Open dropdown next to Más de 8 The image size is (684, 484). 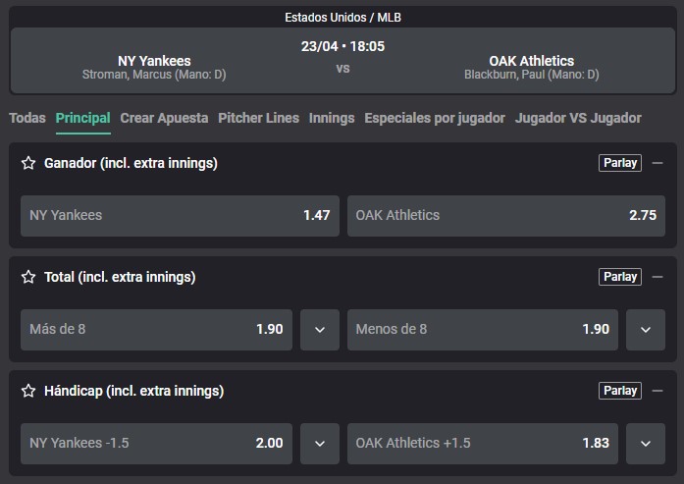tap(320, 330)
